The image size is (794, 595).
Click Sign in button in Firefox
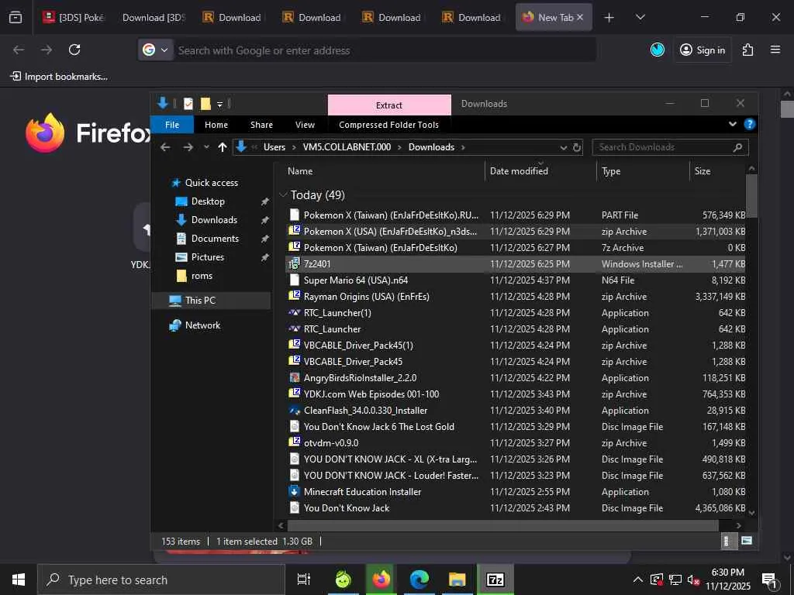point(702,50)
